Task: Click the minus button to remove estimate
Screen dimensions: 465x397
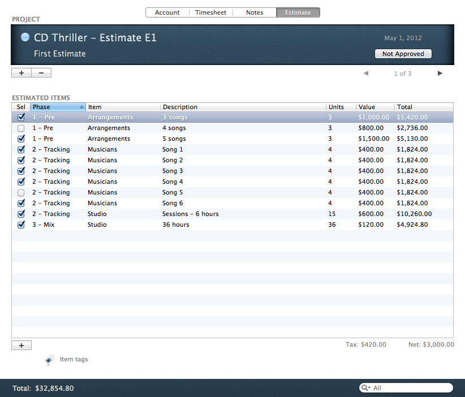Action: [x=41, y=73]
